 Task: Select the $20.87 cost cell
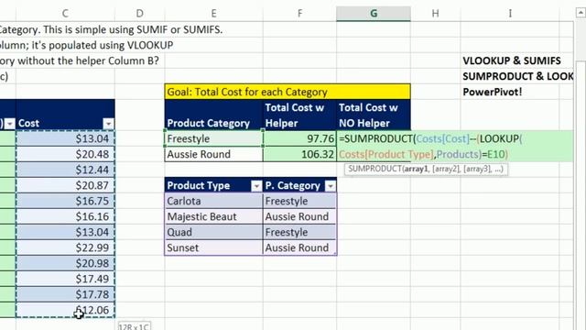coord(65,185)
